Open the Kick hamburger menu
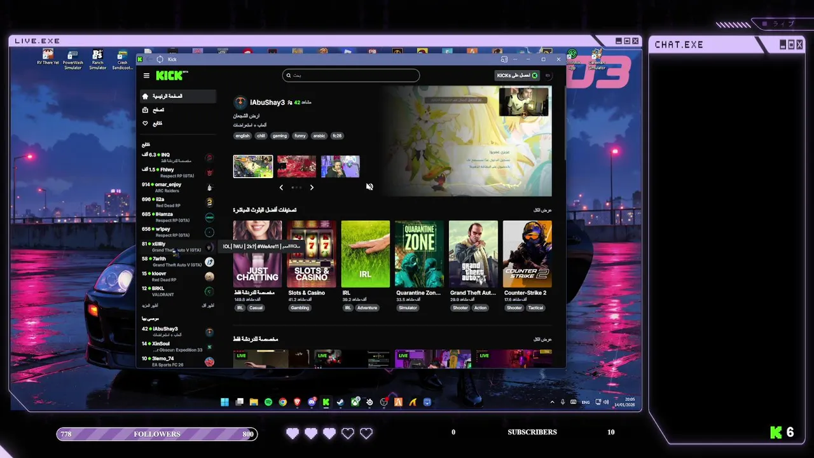This screenshot has height=458, width=814. point(146,76)
